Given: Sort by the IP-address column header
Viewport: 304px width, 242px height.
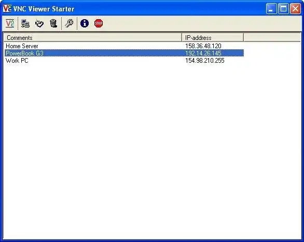Looking at the screenshot, I should pyautogui.click(x=213, y=37).
